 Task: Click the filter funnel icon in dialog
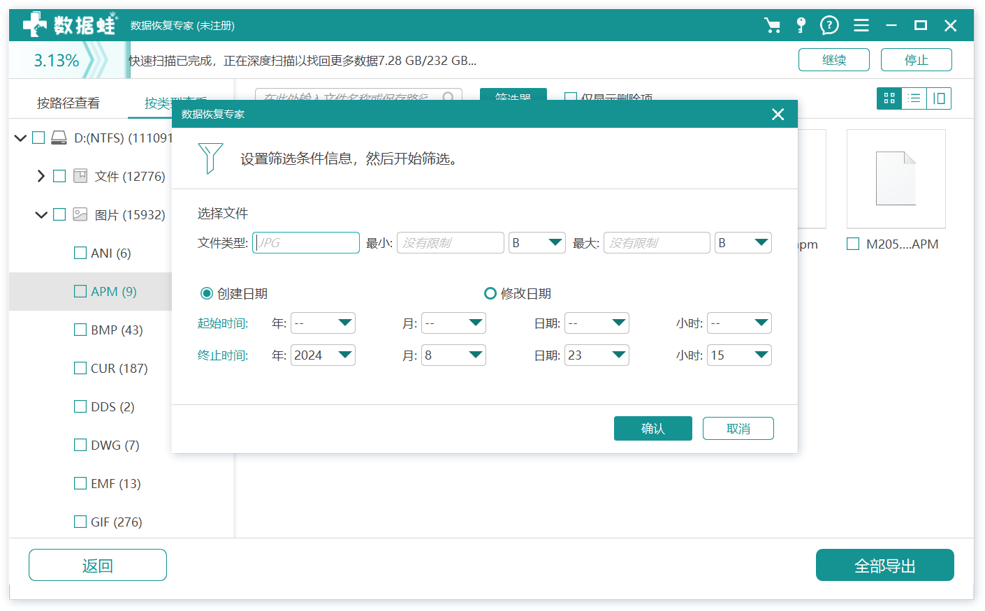tap(210, 158)
